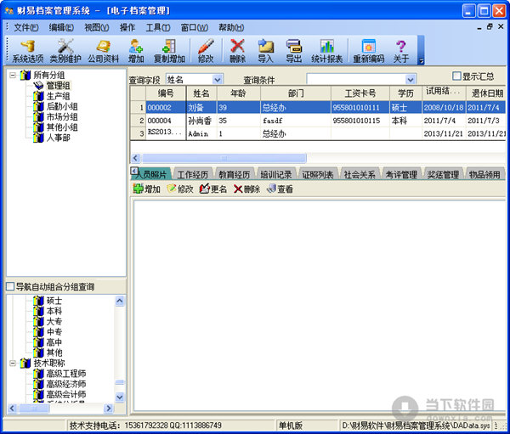Select 硕士 in lower tree
Screen dimensions: 510x434
(x=54, y=301)
